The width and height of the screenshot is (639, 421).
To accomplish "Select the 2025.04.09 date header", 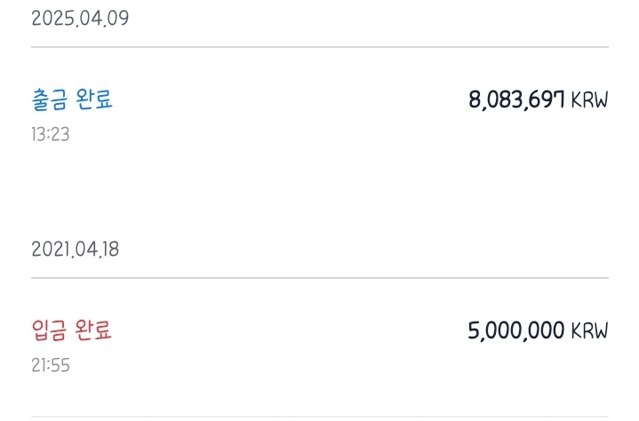I will tap(80, 19).
